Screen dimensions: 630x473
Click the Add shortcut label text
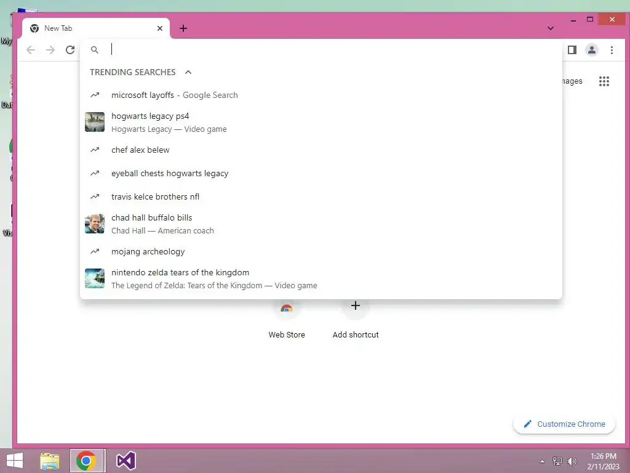[356, 334]
